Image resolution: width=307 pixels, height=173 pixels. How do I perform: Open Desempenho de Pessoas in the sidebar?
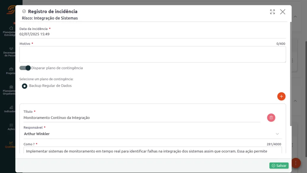click(x=9, y=52)
